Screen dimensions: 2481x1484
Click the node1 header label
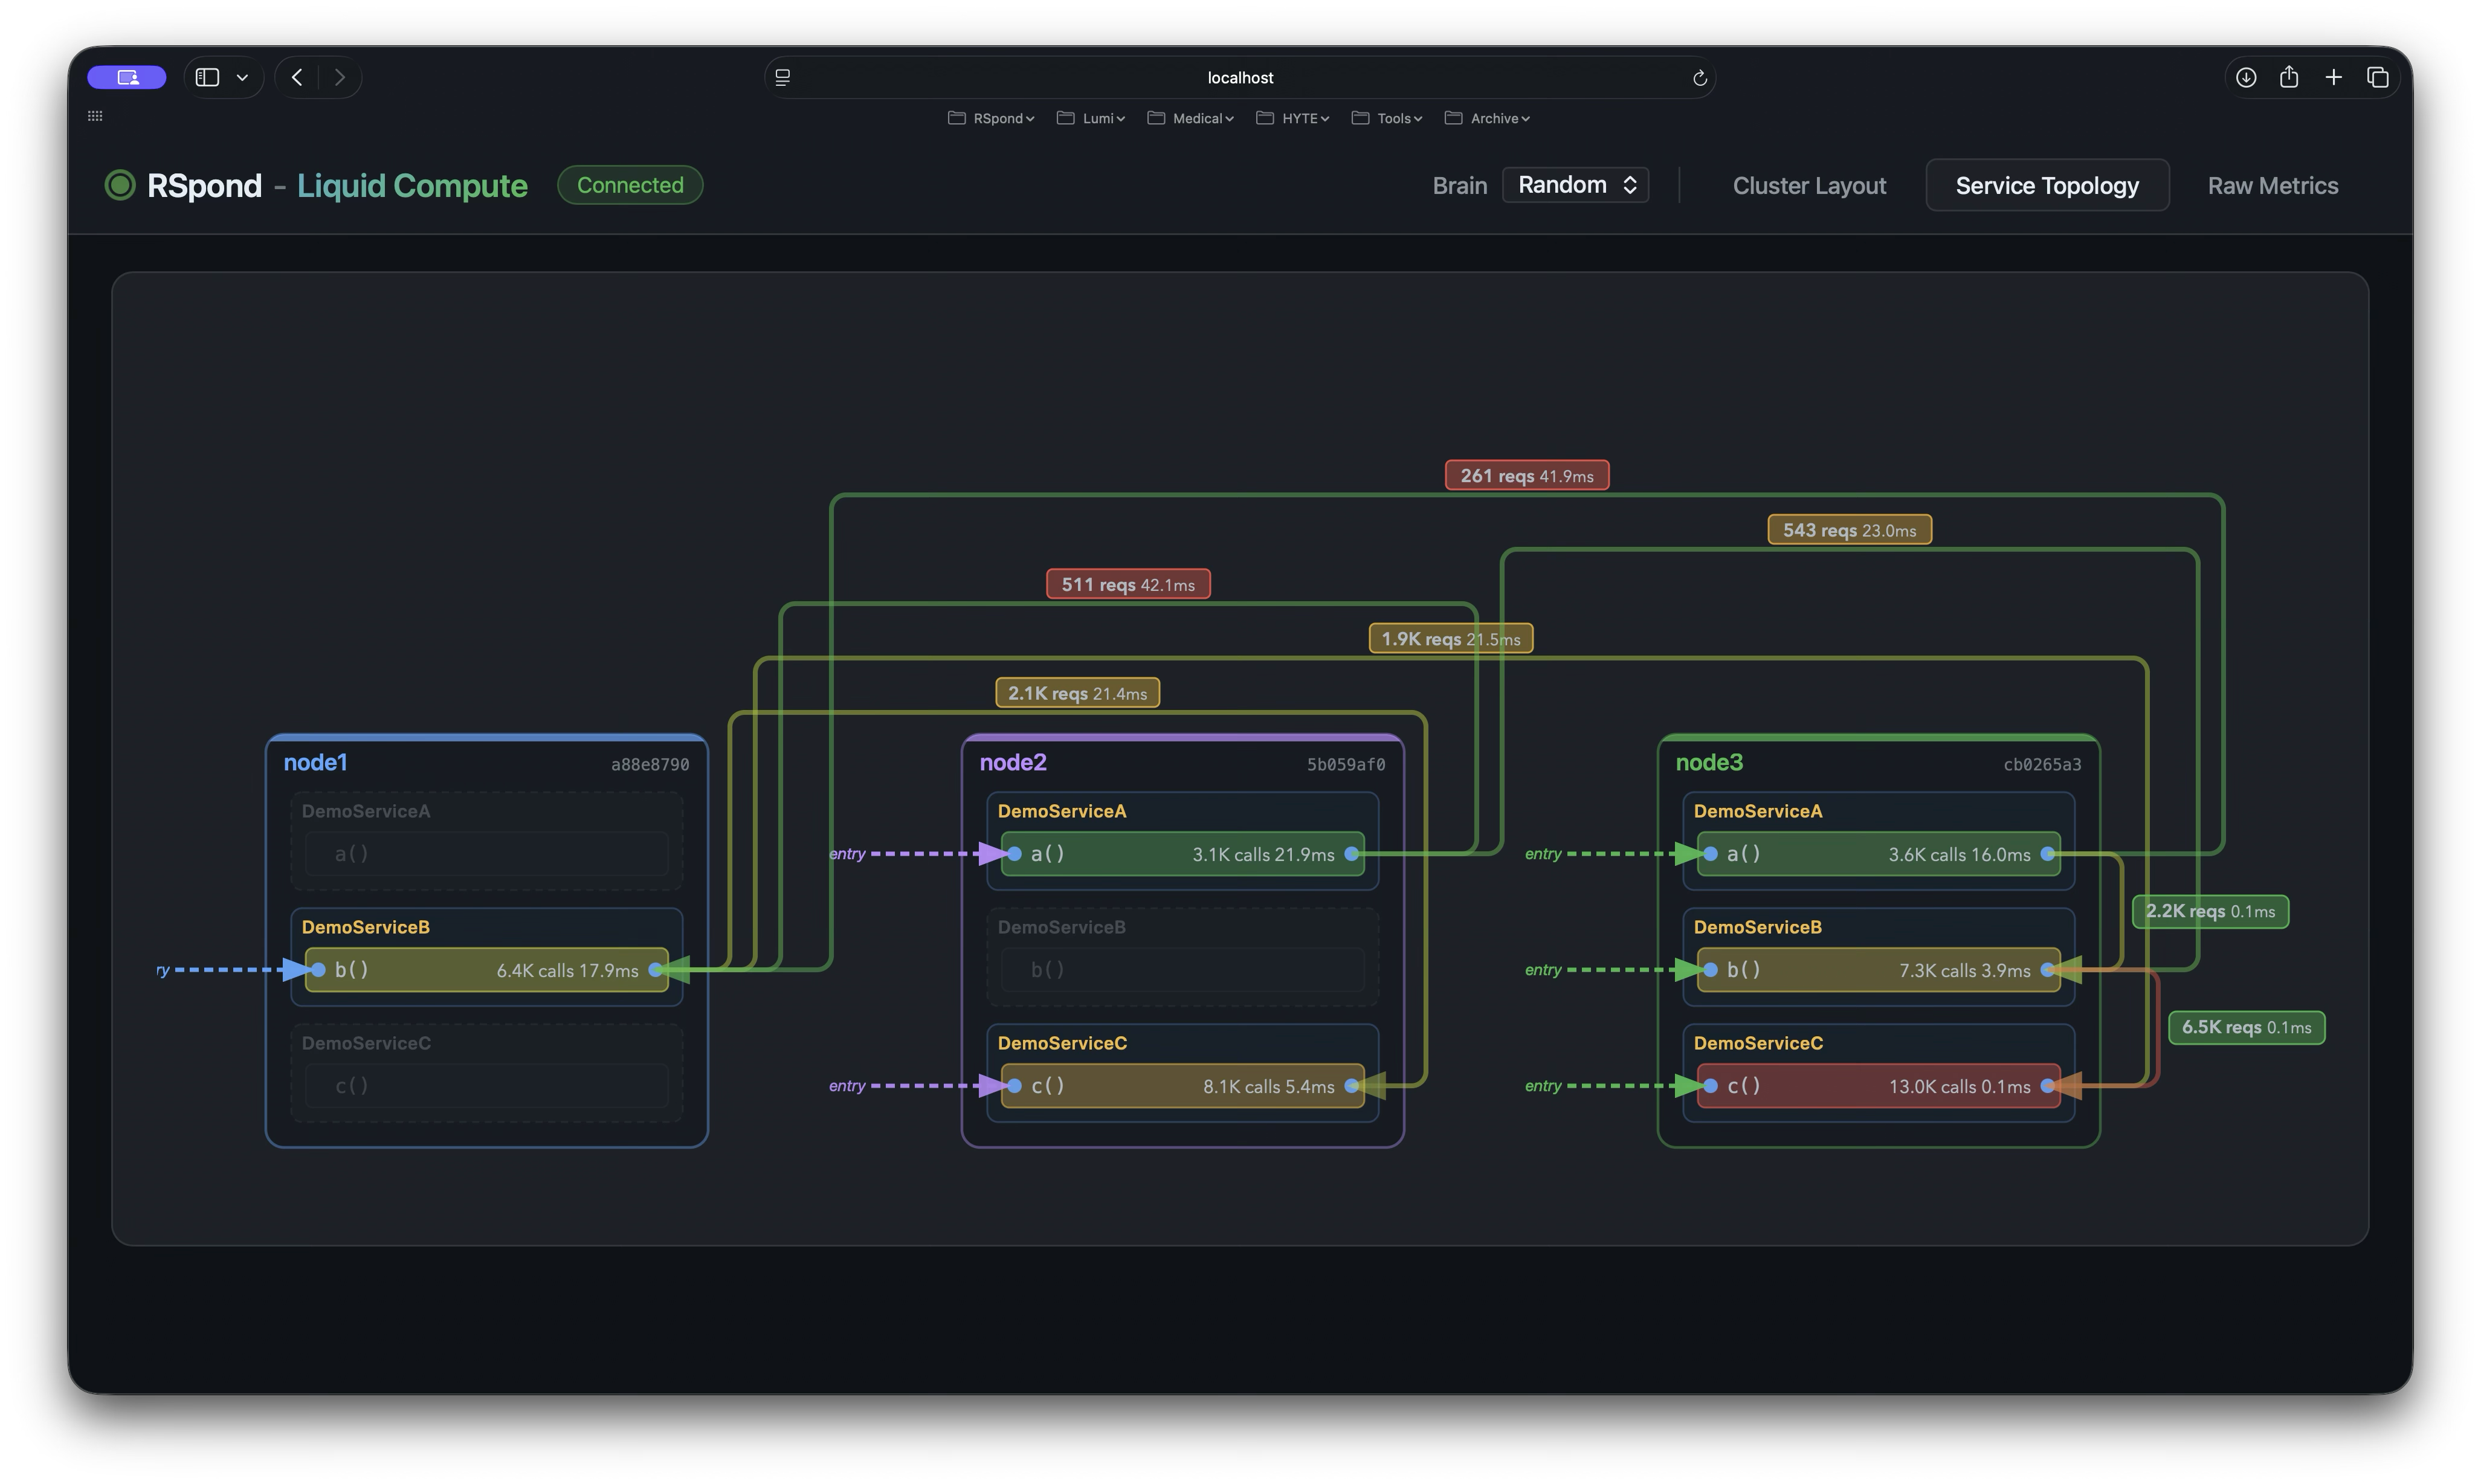315,762
